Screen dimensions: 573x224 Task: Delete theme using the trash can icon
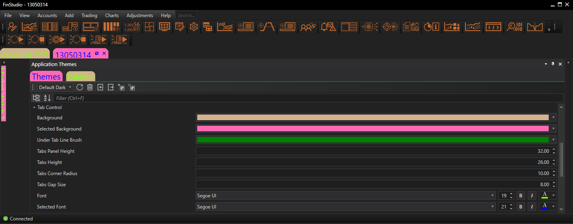pyautogui.click(x=90, y=88)
